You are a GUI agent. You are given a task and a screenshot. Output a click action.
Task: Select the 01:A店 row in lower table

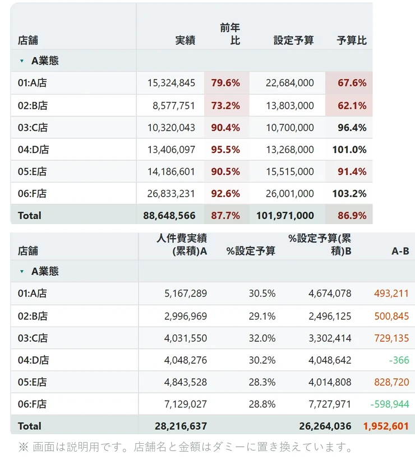213,294
